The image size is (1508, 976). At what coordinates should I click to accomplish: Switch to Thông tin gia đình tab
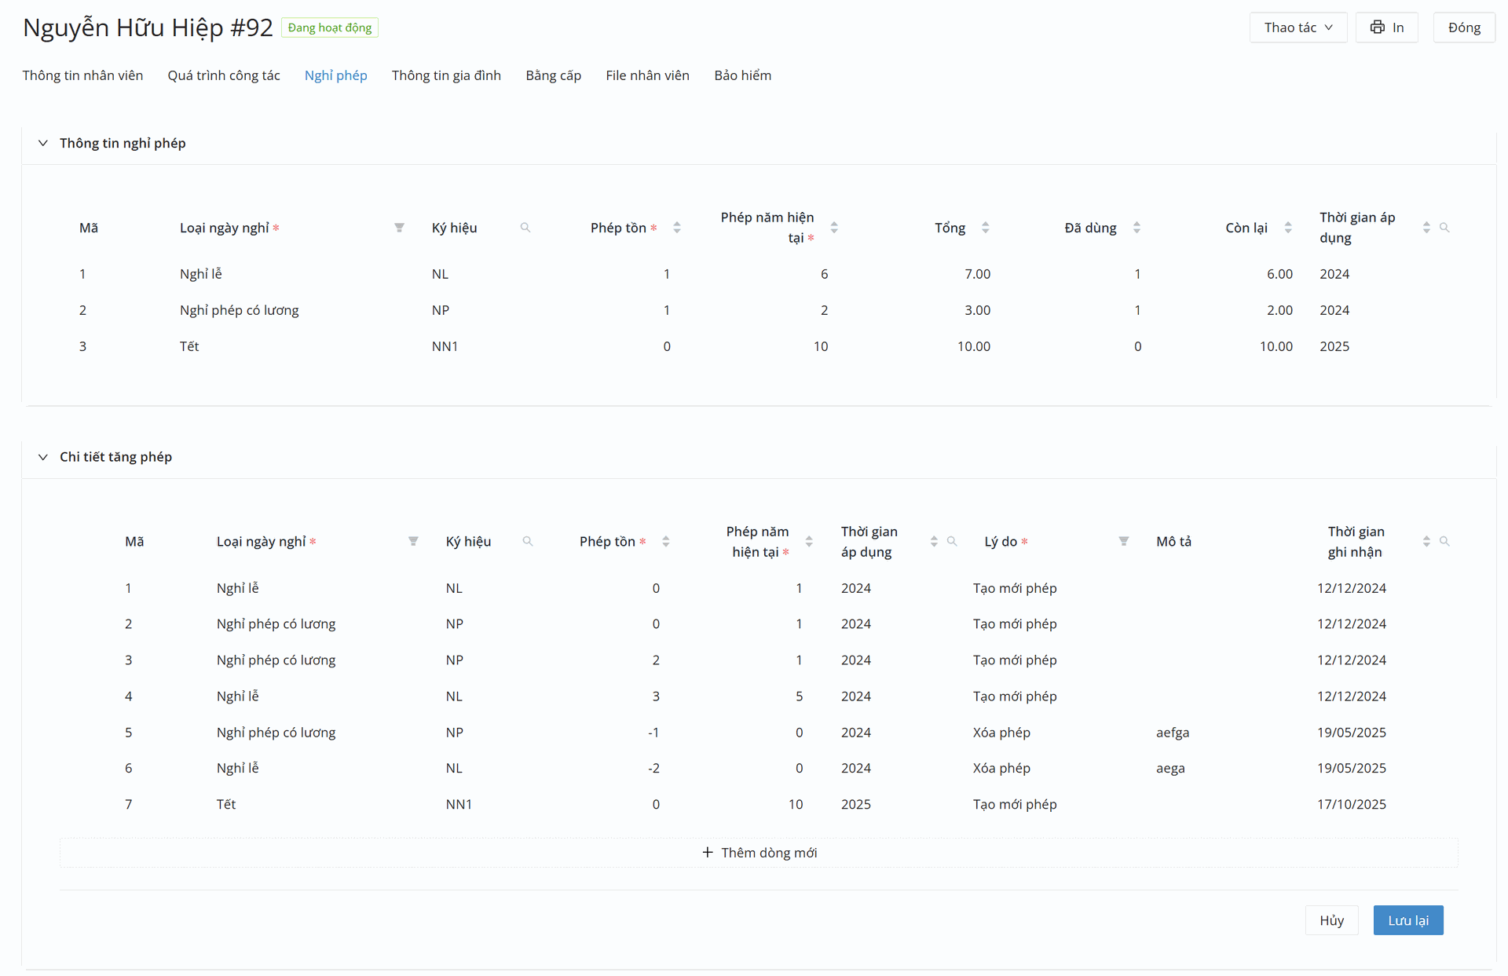coord(446,75)
